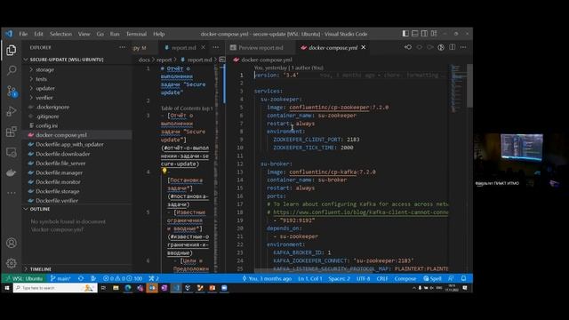Viewport: 569px width, 320px height.
Task: Select .gitignore in Explorer tree
Action: coord(47,116)
